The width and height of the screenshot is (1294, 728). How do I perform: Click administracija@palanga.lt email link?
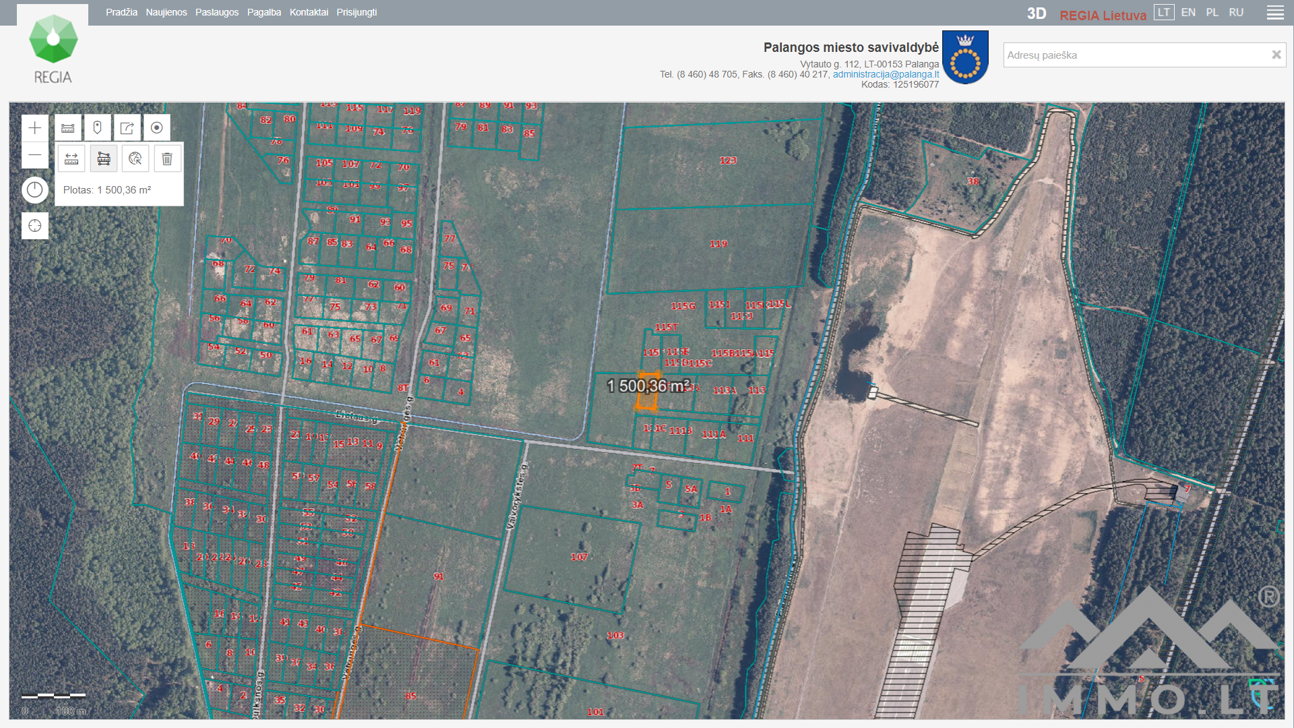pos(886,74)
